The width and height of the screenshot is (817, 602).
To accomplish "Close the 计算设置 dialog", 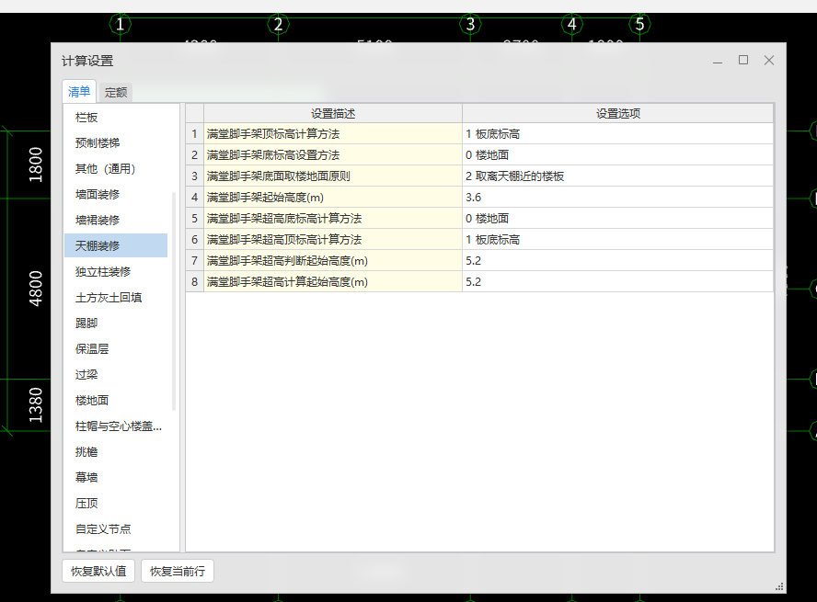I will pyautogui.click(x=769, y=61).
